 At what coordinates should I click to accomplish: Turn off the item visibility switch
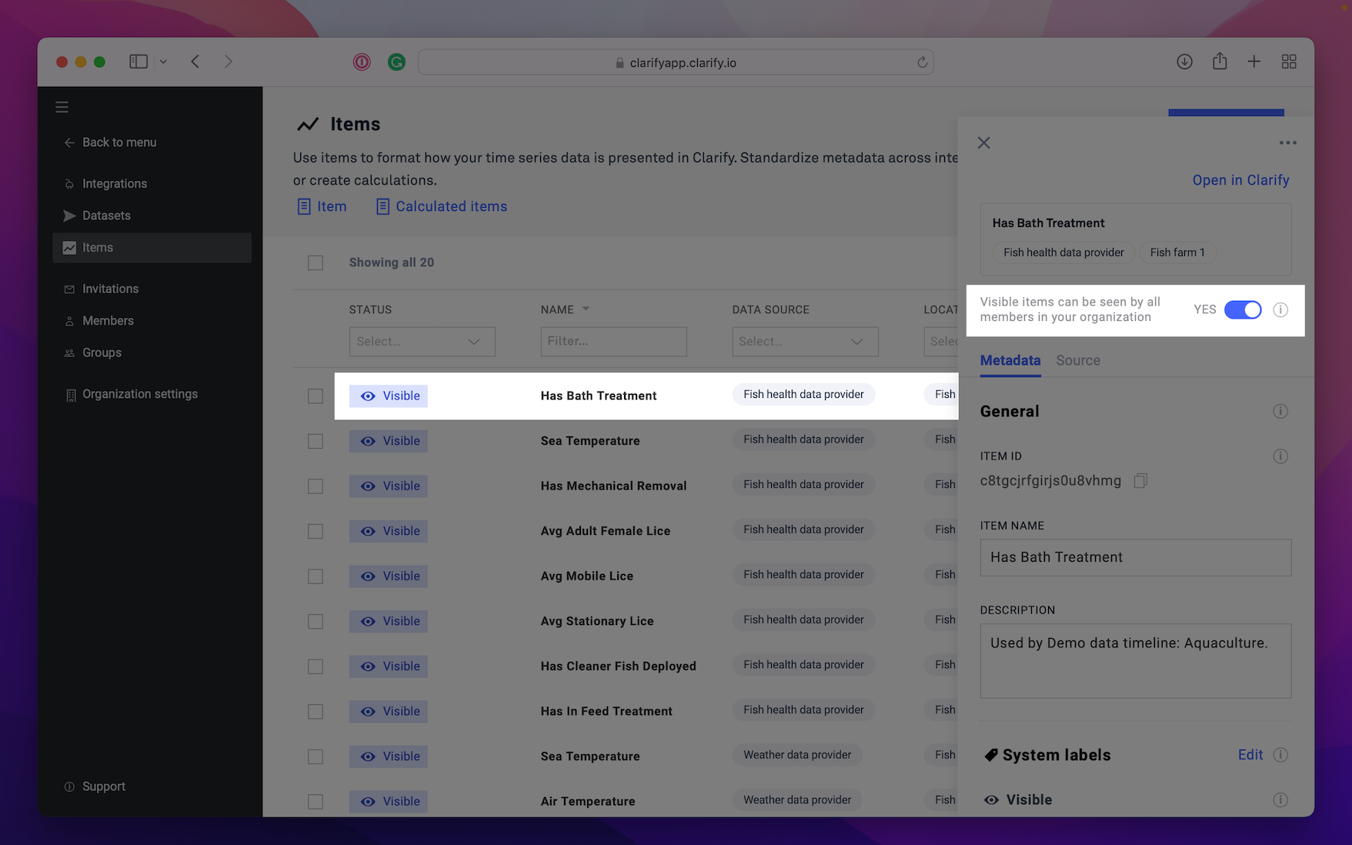(1242, 310)
